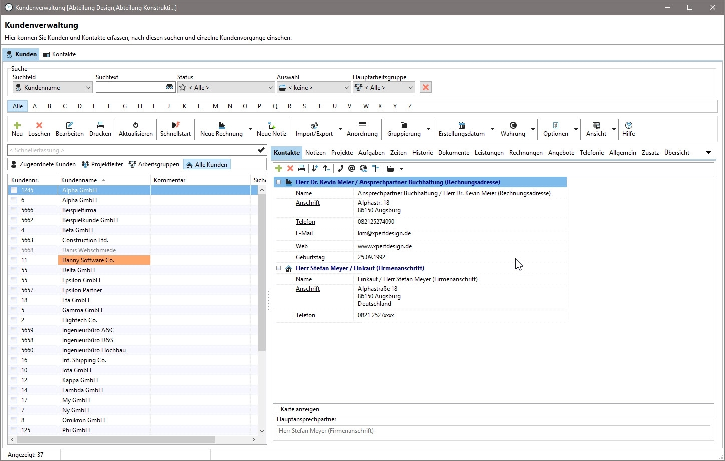Image resolution: width=725 pixels, height=461 pixels.
Task: Clear search filters with red X button
Action: [425, 87]
